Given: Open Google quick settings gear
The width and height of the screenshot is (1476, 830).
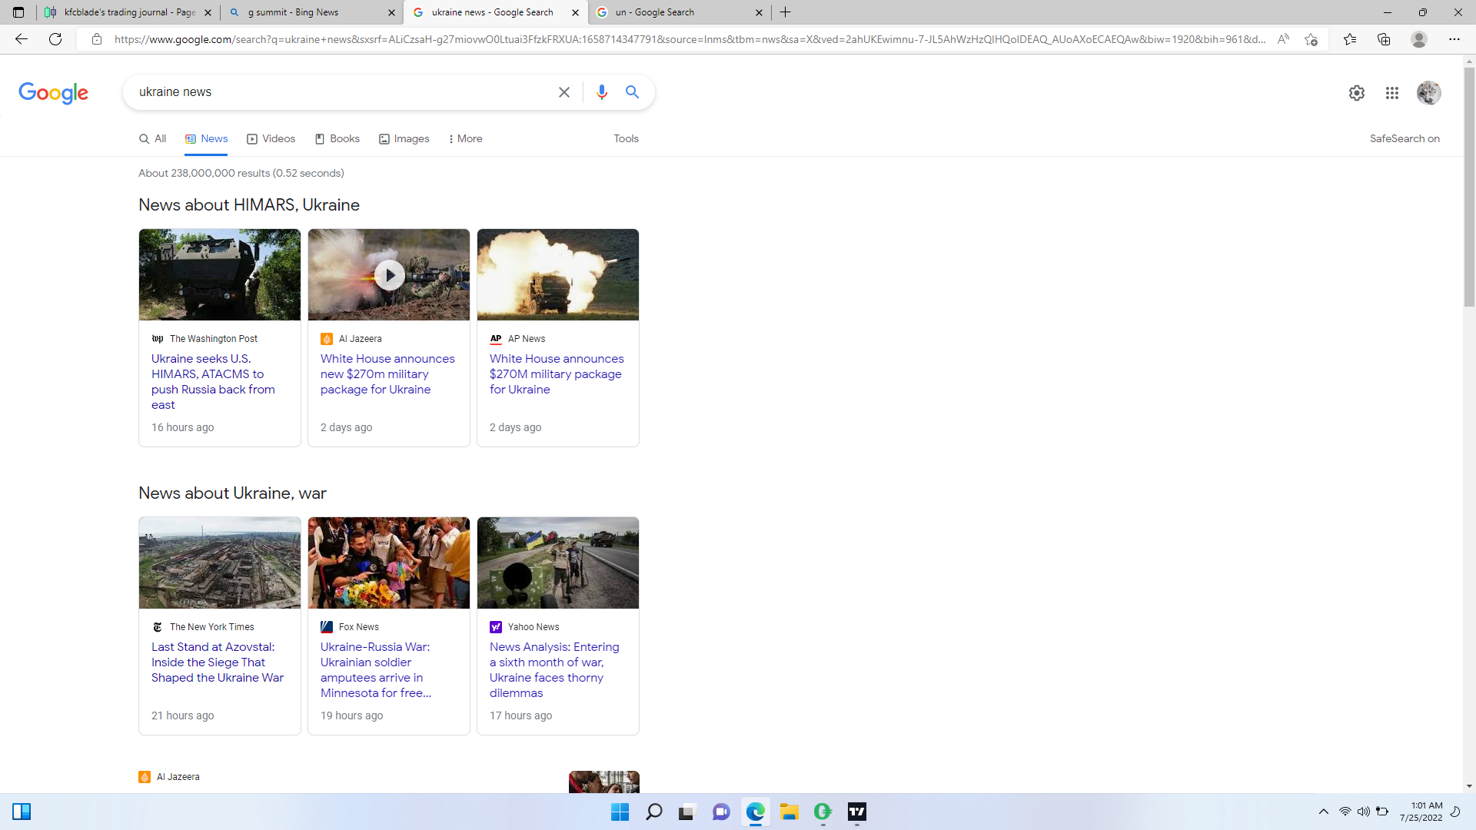Looking at the screenshot, I should pyautogui.click(x=1356, y=93).
